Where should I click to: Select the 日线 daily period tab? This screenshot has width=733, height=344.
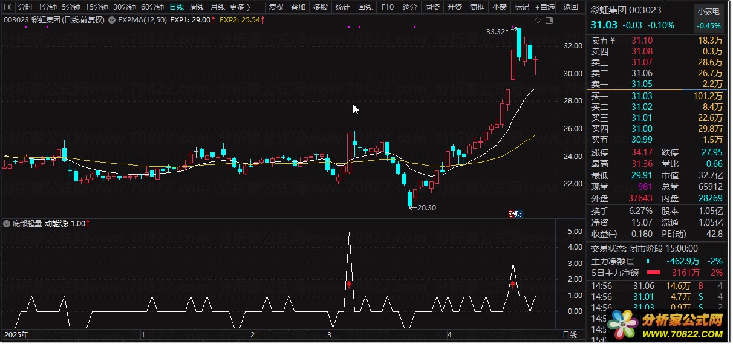point(177,7)
